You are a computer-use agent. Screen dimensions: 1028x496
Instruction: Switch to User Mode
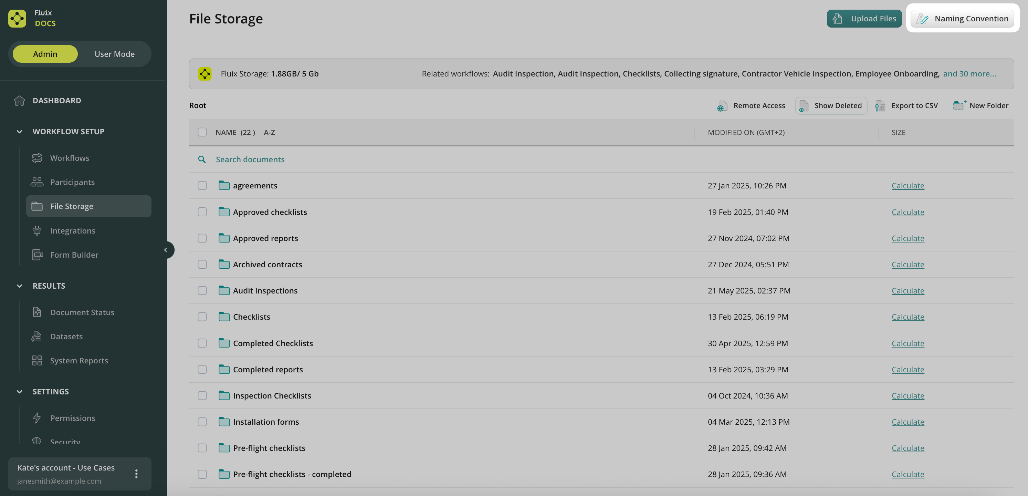point(115,54)
